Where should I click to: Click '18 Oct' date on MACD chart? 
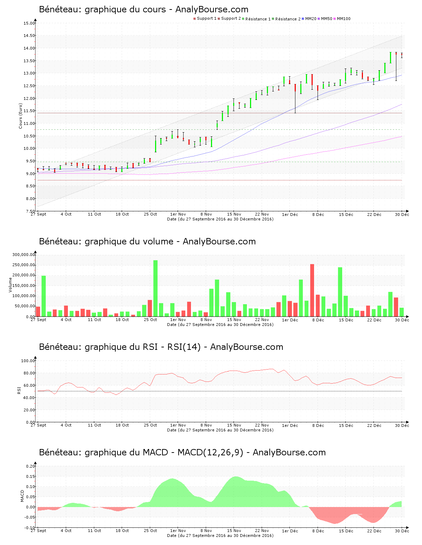pos(122,531)
